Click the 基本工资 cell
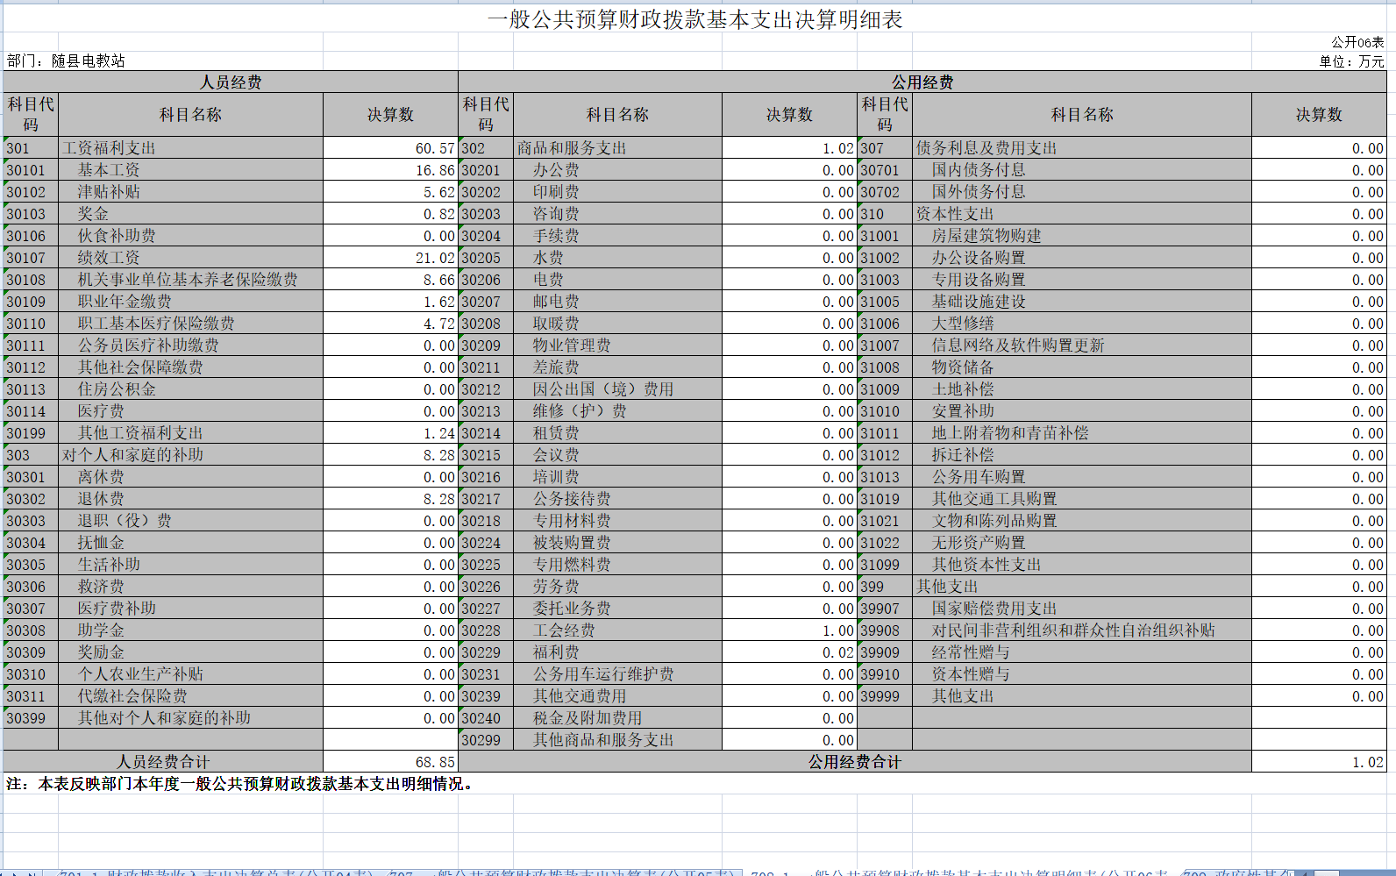The image size is (1396, 876). (190, 170)
